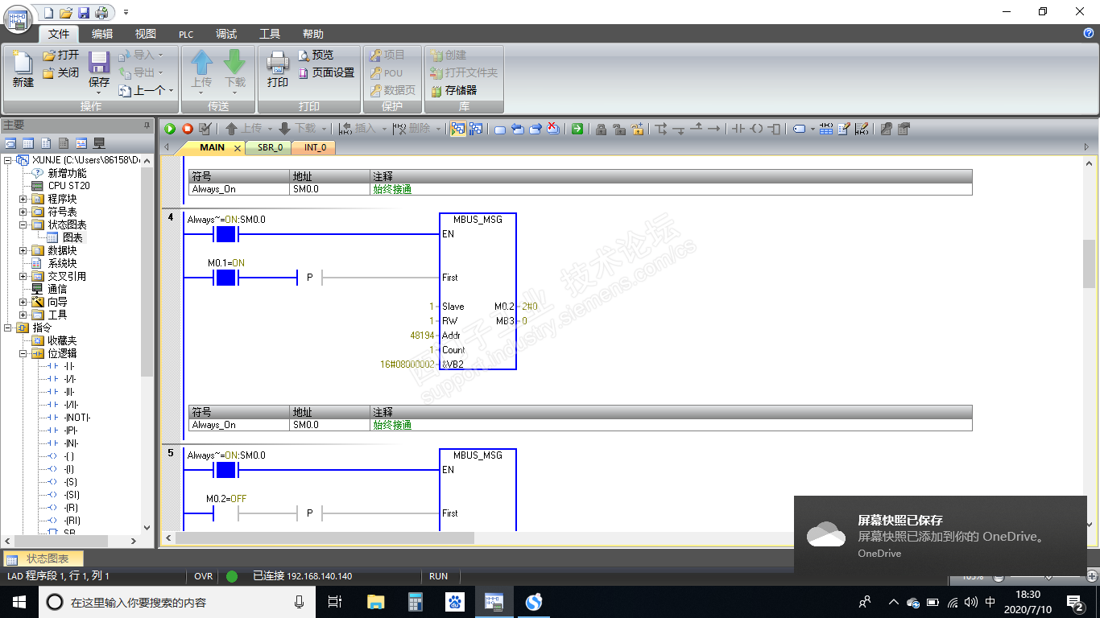This screenshot has width=1100, height=618.
Task: Click 存储器 (Memory) in the library group
Action: click(x=454, y=90)
